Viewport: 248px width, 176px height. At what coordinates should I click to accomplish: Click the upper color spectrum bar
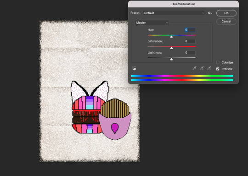coord(182,76)
